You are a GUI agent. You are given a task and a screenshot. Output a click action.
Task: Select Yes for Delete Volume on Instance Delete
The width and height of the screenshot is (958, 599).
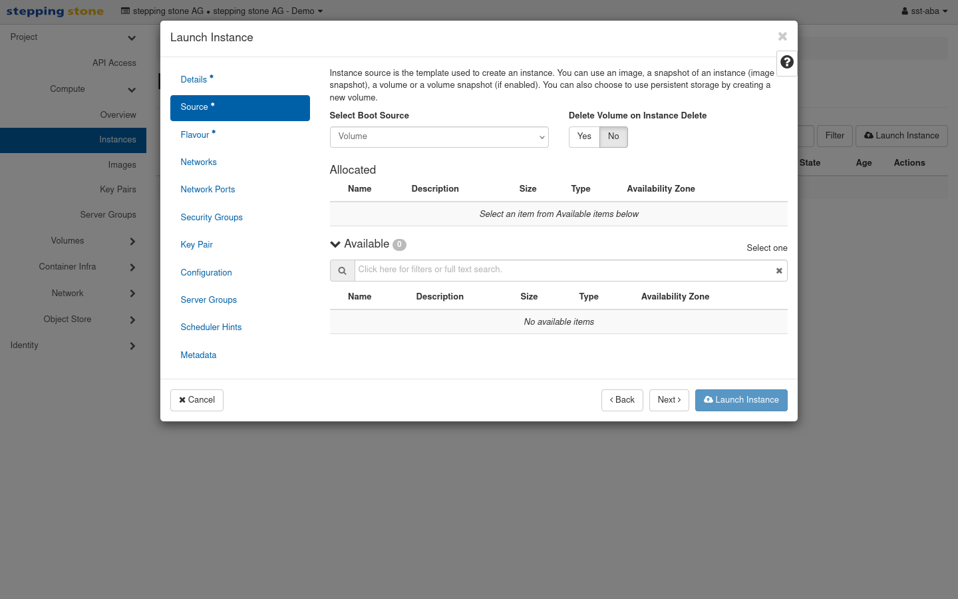tap(584, 136)
